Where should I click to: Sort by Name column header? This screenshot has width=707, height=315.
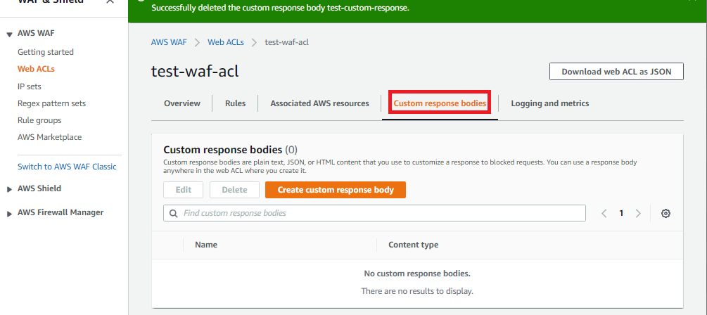coord(206,245)
